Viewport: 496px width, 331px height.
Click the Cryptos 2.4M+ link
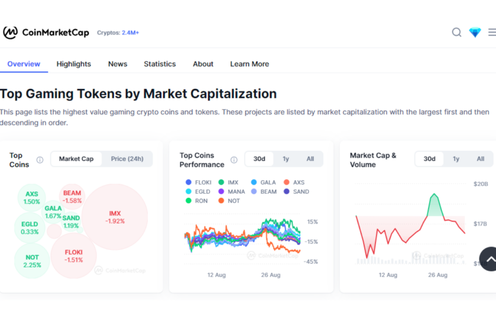click(x=118, y=33)
